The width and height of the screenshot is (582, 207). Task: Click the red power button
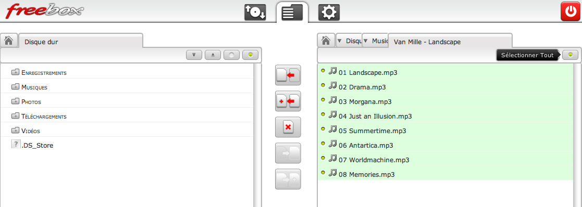tap(570, 11)
